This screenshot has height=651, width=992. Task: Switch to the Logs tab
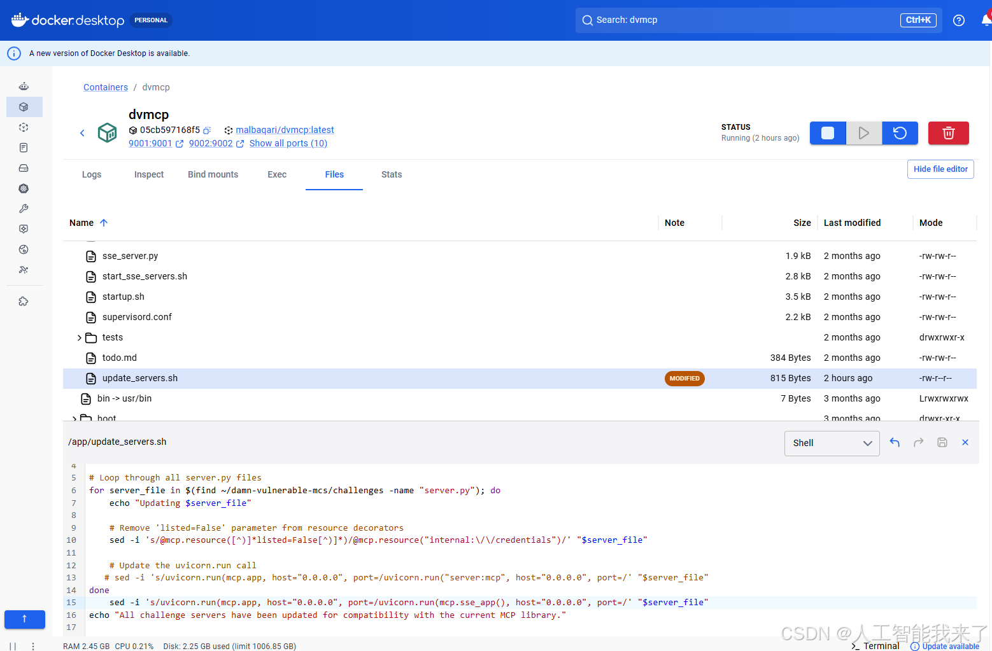pyautogui.click(x=92, y=174)
